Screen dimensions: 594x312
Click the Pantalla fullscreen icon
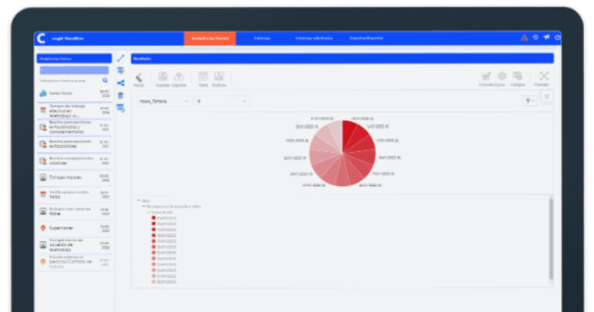tap(544, 76)
